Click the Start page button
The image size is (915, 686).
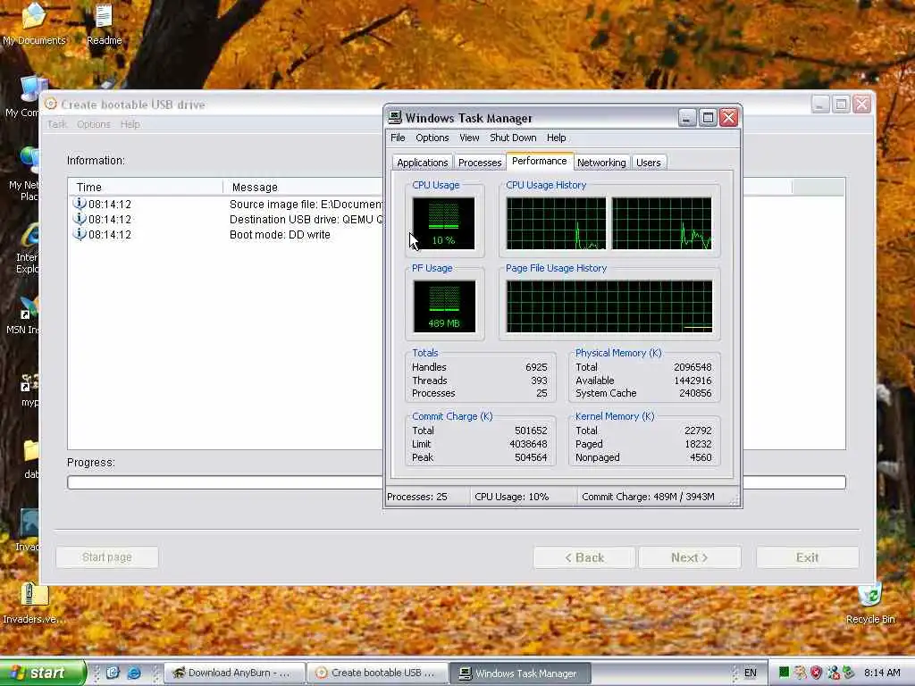107,557
